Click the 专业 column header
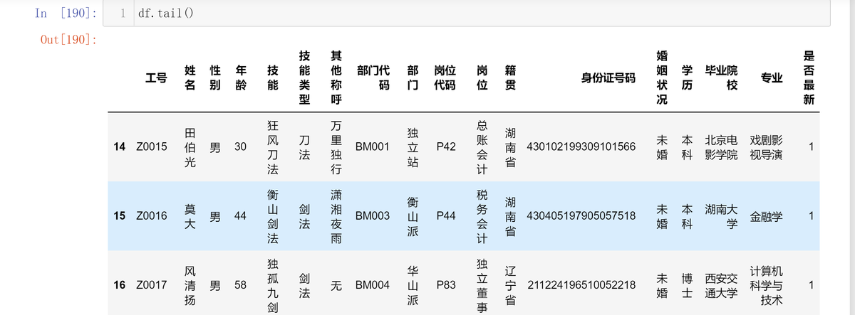 coord(772,78)
